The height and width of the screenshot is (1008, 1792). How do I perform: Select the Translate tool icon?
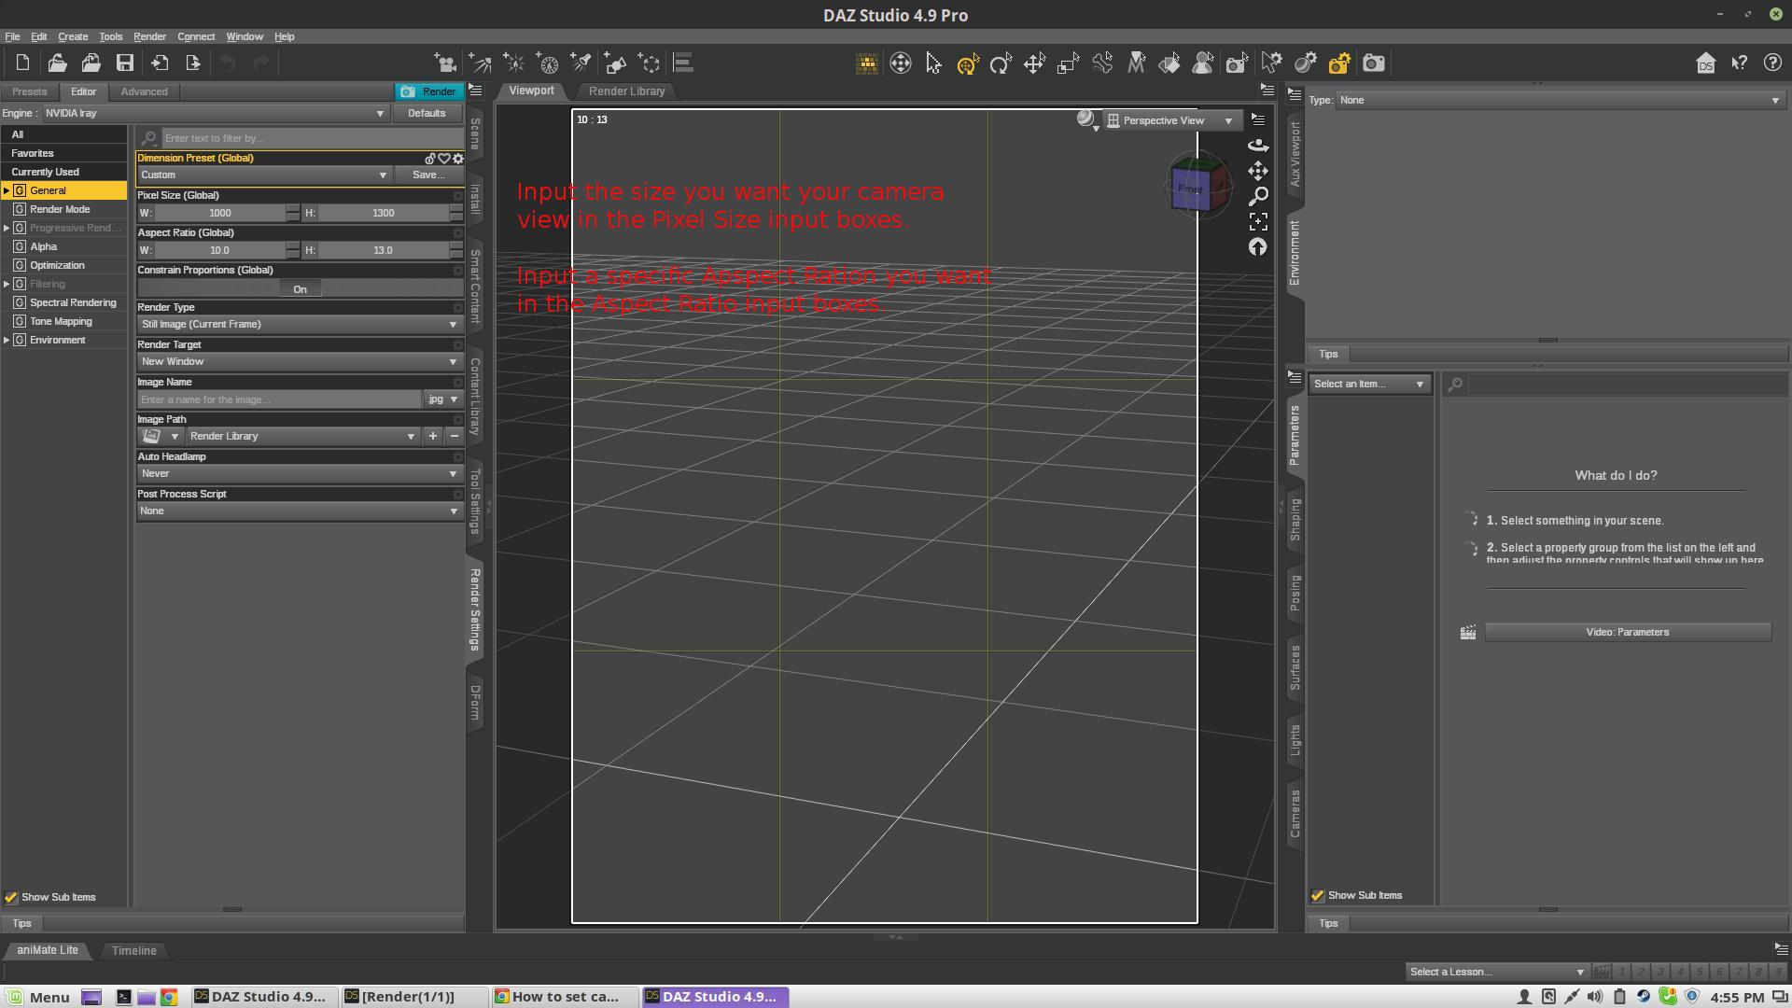click(1034, 63)
